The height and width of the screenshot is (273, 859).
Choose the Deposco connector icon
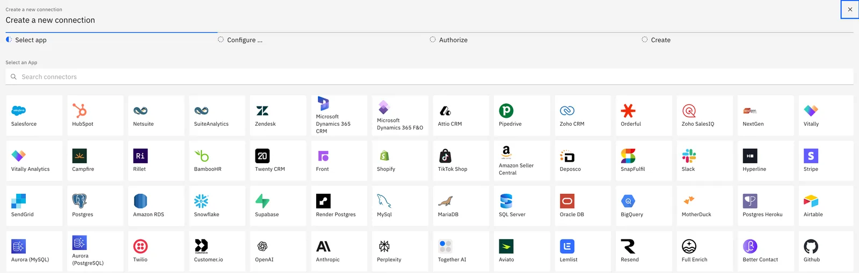pyautogui.click(x=567, y=156)
